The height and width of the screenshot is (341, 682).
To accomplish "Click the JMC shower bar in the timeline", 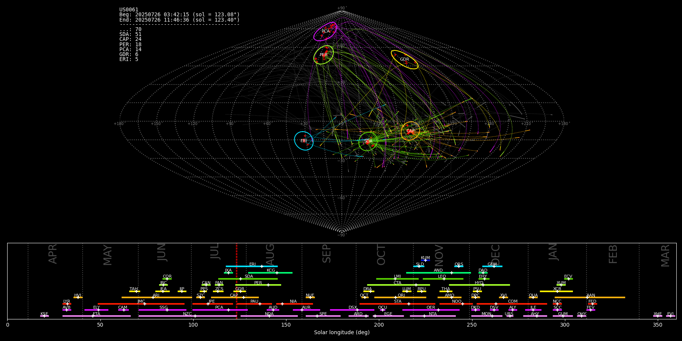I will [x=141, y=304].
